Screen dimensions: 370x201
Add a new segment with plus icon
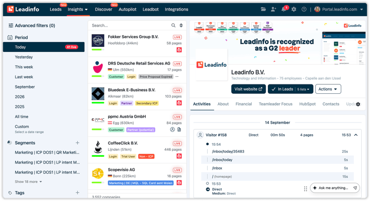click(x=77, y=142)
